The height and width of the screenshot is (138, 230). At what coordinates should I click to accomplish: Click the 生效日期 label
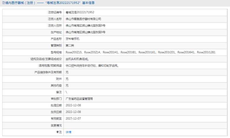[x=56, y=112]
